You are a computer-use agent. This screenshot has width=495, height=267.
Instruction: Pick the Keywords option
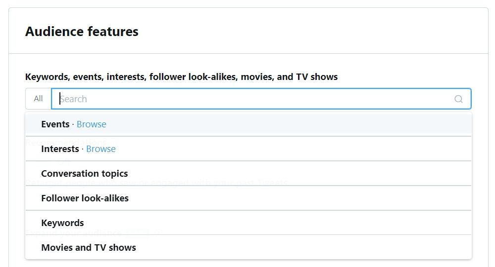coord(248,223)
